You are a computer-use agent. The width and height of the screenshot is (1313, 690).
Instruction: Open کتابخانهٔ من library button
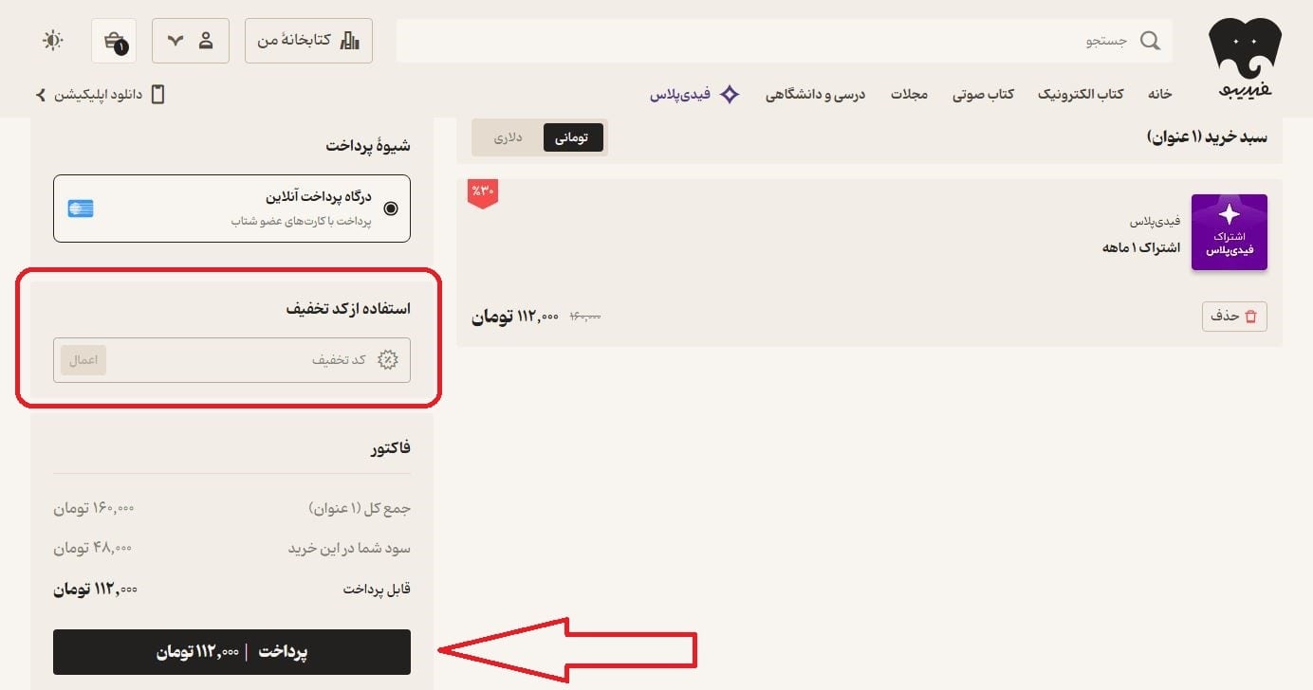pos(308,41)
